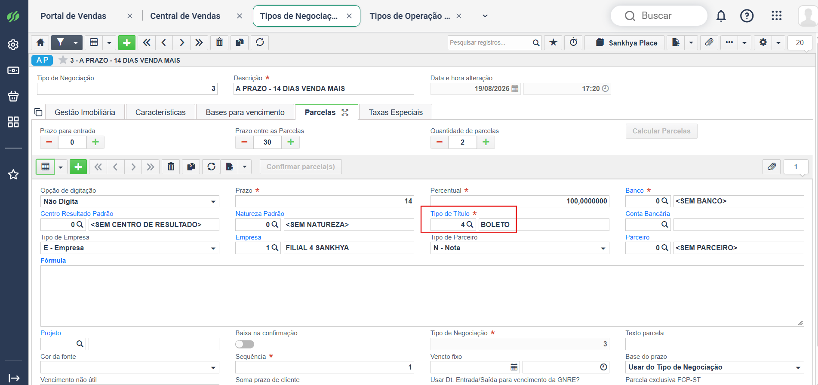Expand the Base do prazo dropdown
The image size is (818, 385).
pyautogui.click(x=798, y=367)
